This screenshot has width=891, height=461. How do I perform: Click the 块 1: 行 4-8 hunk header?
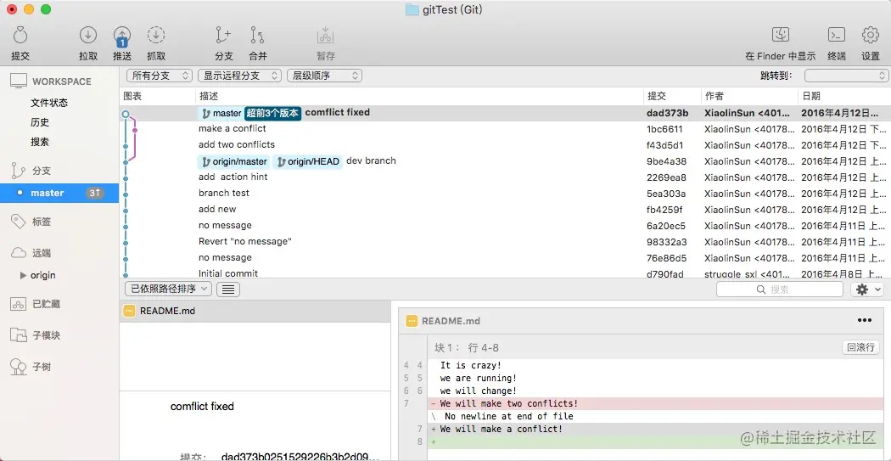(x=467, y=348)
